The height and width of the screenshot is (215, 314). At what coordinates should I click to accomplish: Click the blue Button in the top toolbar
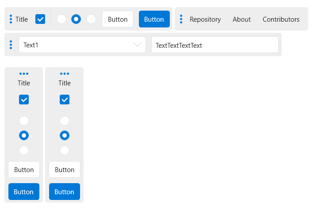154,19
